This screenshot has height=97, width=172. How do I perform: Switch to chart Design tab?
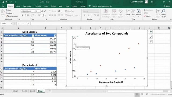[x=75, y=6]
